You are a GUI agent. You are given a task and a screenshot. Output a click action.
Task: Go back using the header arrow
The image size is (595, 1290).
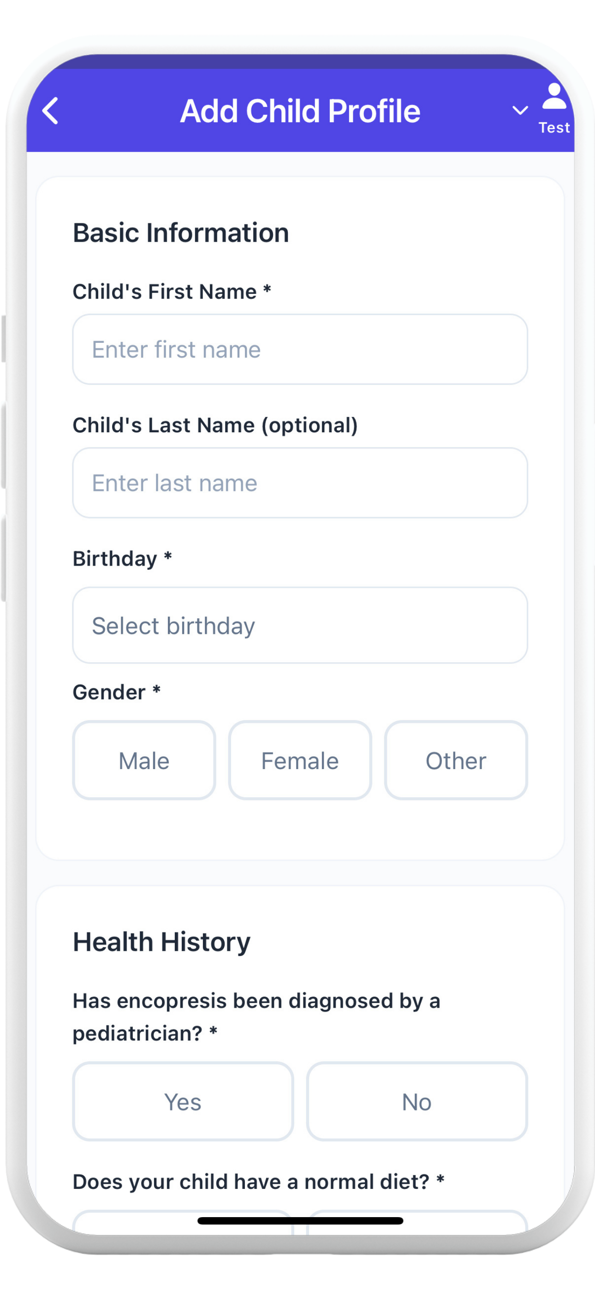51,111
